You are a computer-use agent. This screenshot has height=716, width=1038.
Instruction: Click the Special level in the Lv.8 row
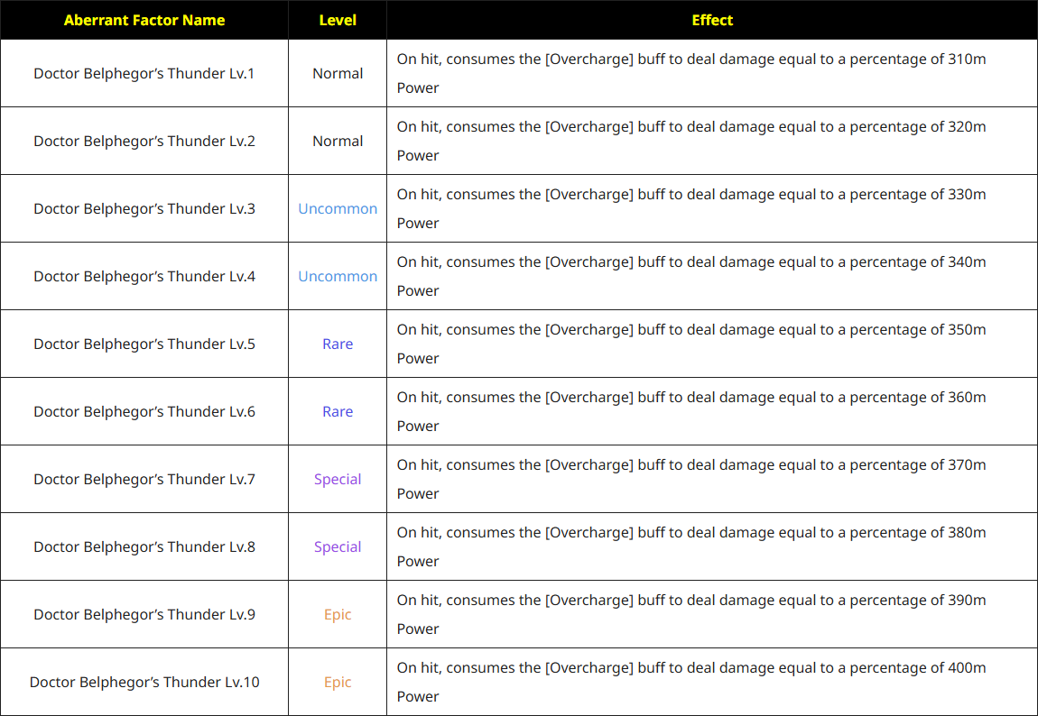[338, 546]
